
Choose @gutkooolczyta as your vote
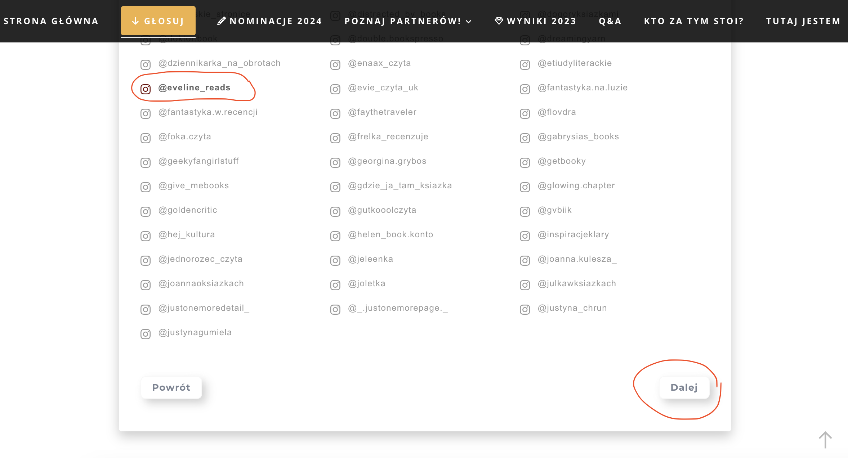tap(382, 210)
